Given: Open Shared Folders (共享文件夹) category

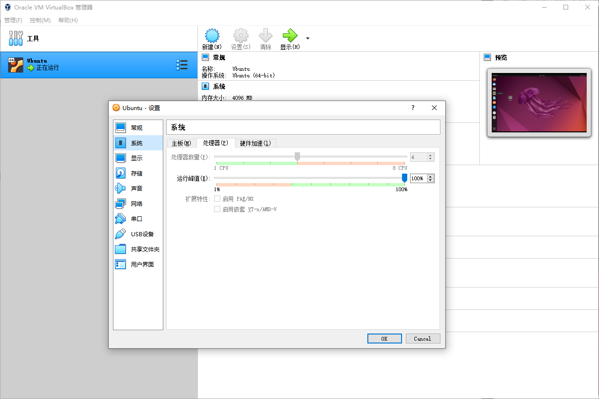Looking at the screenshot, I should (x=138, y=249).
